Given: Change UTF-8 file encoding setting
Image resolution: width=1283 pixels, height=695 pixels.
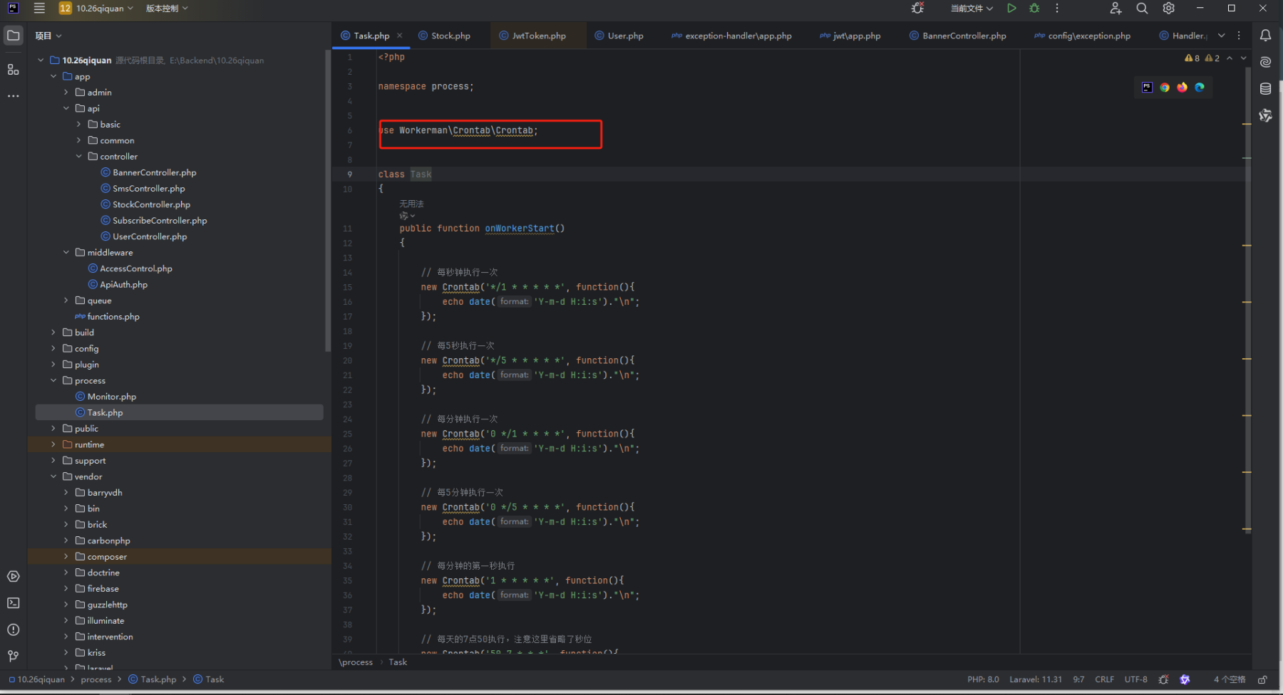Looking at the screenshot, I should (1136, 680).
